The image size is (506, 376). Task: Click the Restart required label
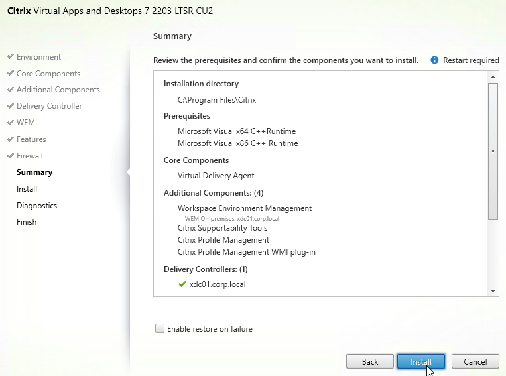(x=471, y=60)
